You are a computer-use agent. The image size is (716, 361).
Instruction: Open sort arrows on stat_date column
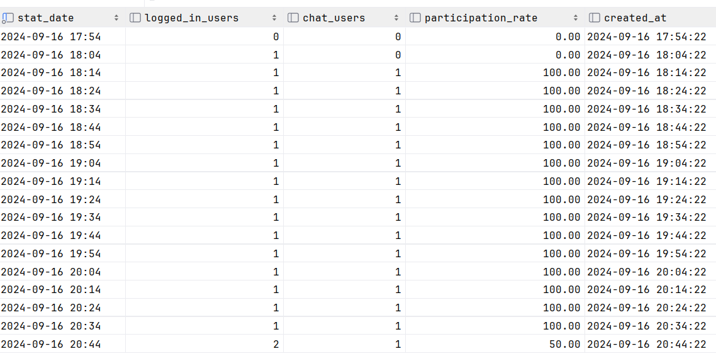116,18
